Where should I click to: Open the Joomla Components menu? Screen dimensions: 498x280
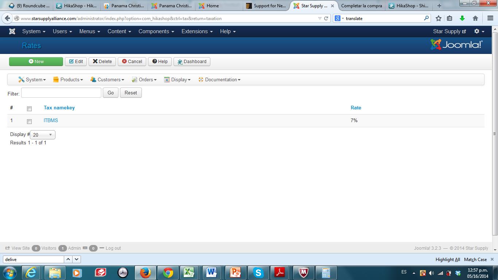pyautogui.click(x=156, y=31)
